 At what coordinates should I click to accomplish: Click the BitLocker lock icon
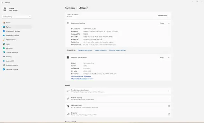[68, 114]
